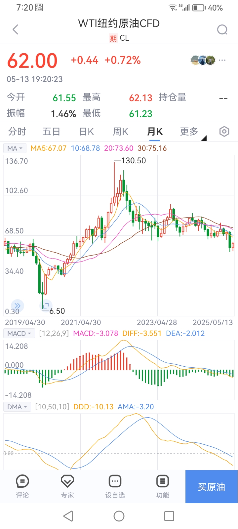Screen dimensions: 238x529
Task: Open 评论 comments icon
Action: 22,486
